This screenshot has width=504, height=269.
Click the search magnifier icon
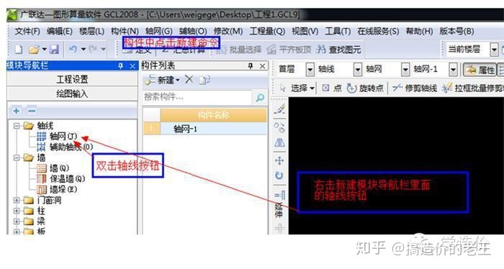pyautogui.click(x=260, y=97)
